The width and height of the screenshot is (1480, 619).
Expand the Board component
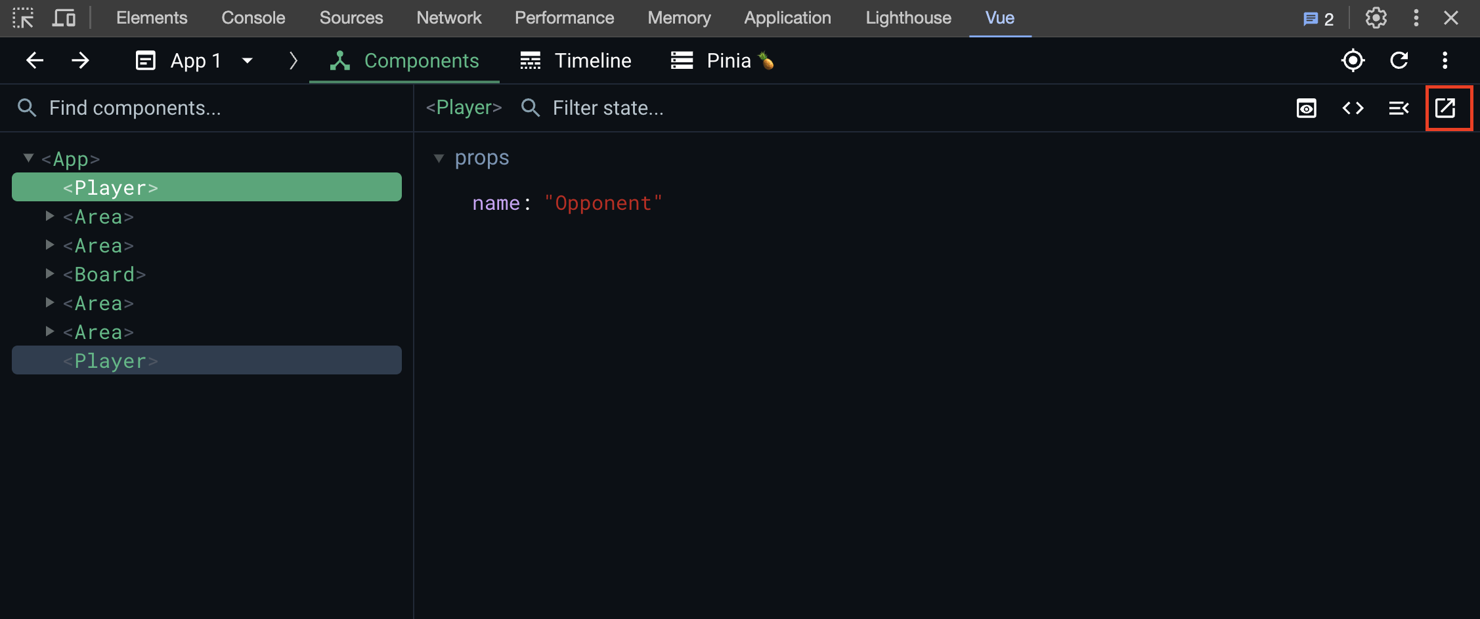tap(50, 273)
